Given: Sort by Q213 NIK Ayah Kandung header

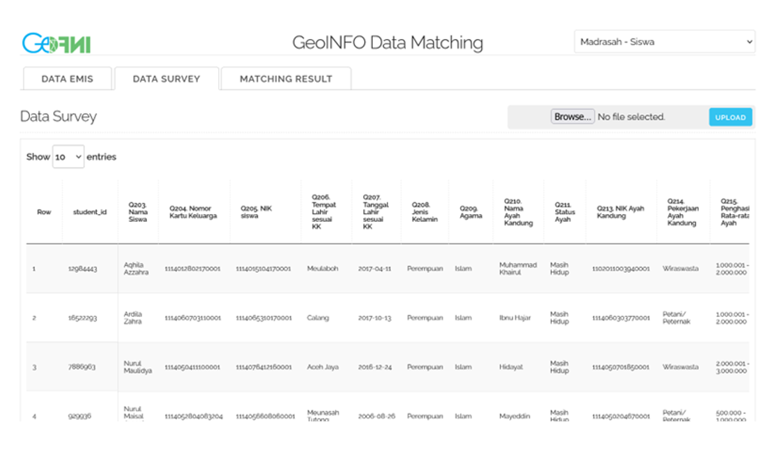Looking at the screenshot, I should point(621,212).
